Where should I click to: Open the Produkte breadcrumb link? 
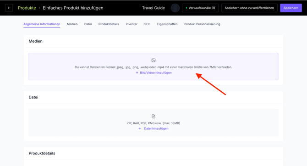click(x=27, y=8)
